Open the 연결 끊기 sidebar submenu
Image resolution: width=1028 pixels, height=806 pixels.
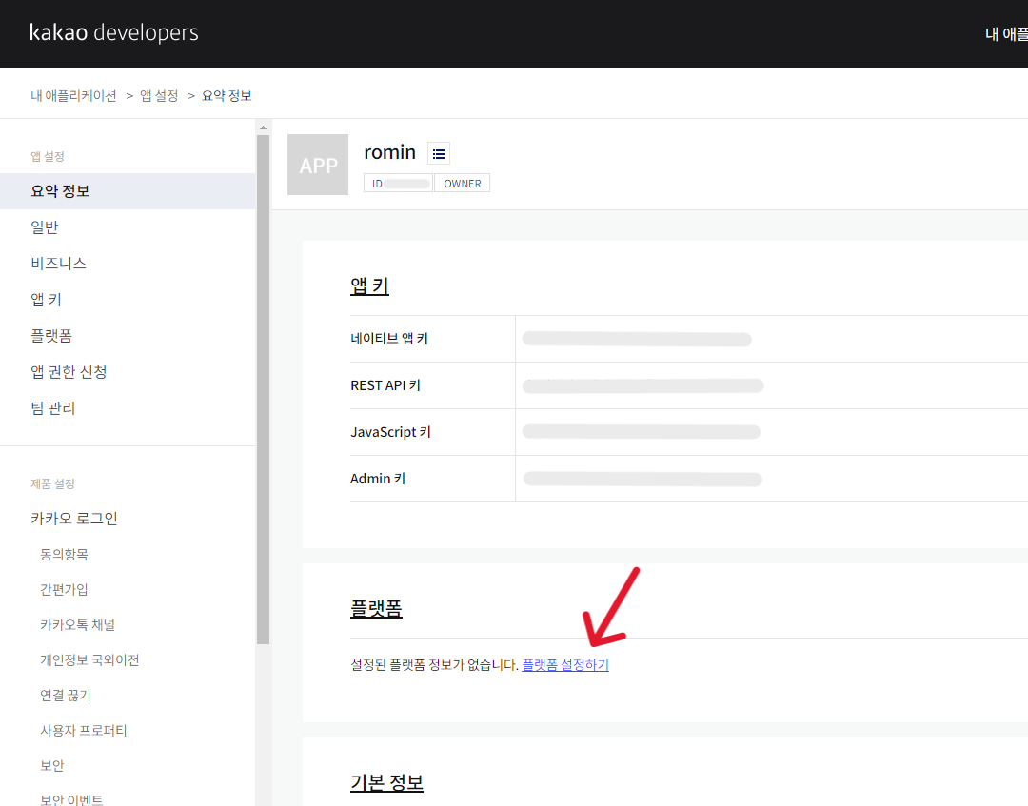pos(66,696)
